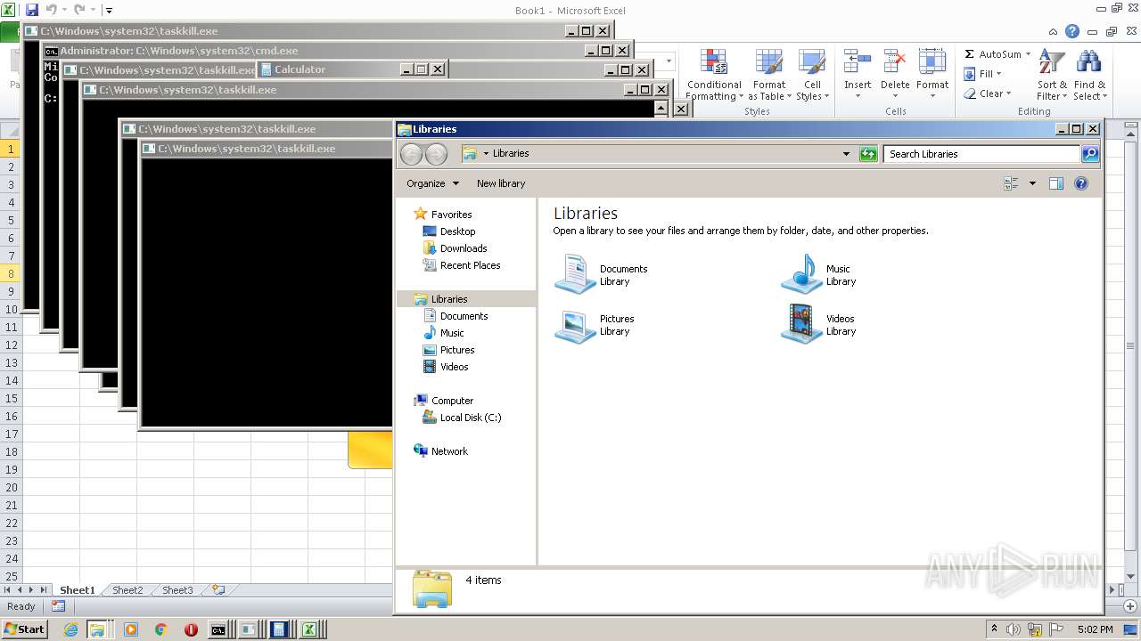Open Opera from the taskbar
This screenshot has height=641, width=1141.
[x=191, y=629]
